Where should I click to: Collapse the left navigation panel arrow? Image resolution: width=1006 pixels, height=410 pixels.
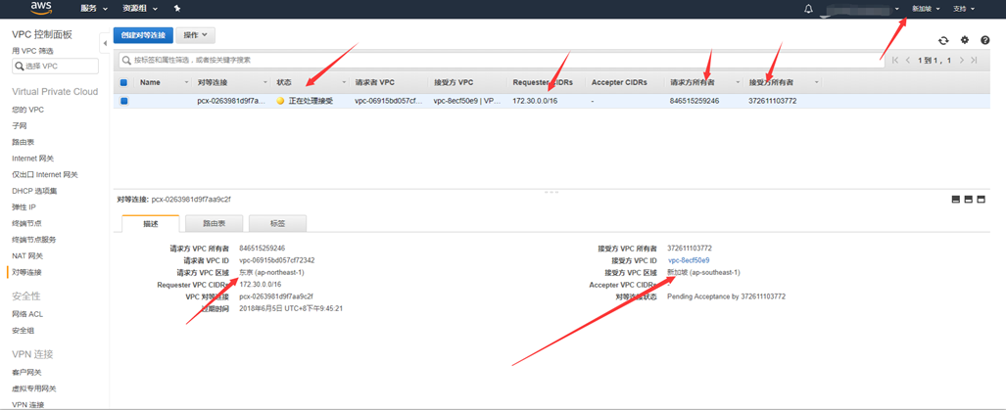coord(105,43)
